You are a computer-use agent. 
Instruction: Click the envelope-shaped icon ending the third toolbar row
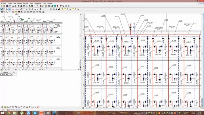pyautogui.click(x=43, y=12)
